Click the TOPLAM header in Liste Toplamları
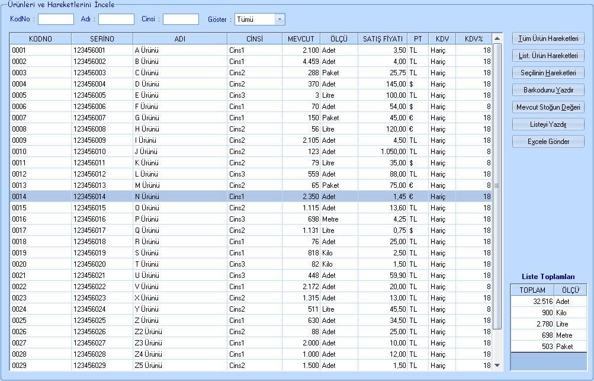Image resolution: width=594 pixels, height=381 pixels. (x=532, y=290)
